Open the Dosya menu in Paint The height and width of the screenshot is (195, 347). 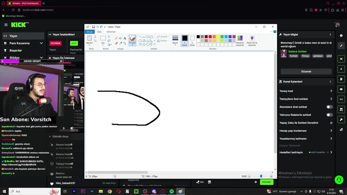89,32
